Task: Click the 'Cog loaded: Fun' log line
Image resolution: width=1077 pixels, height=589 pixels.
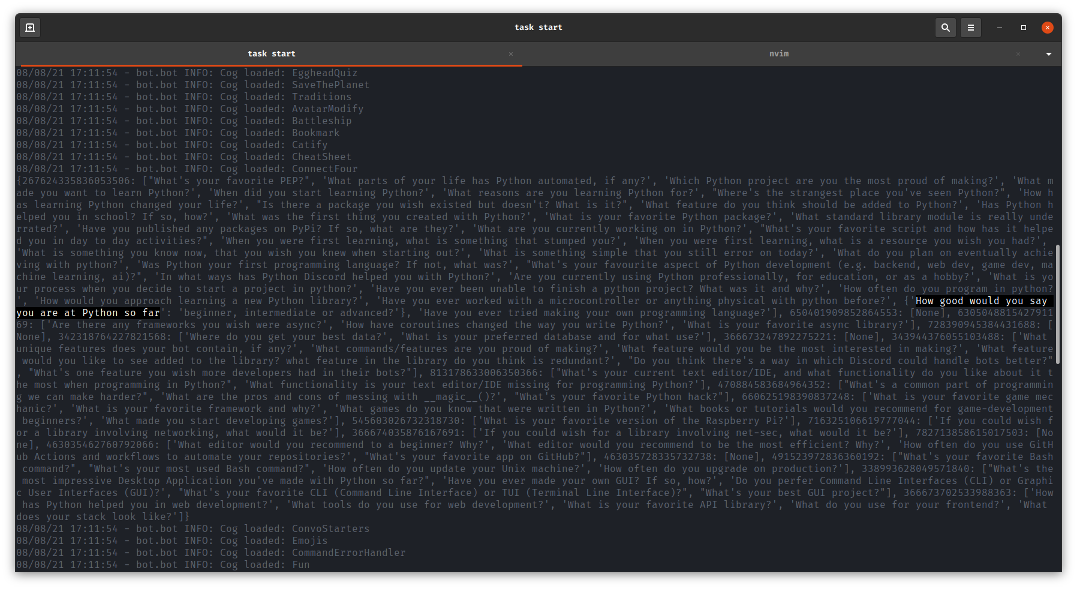Action: click(x=163, y=565)
